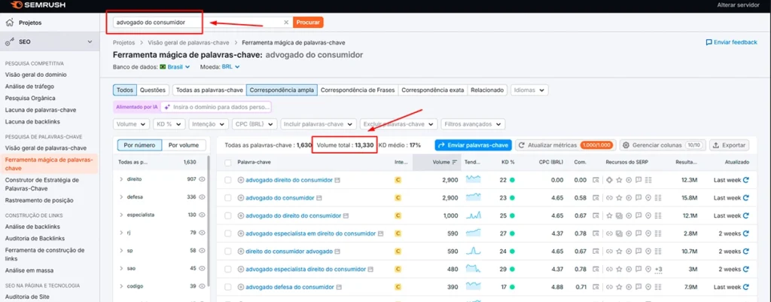Viewport: 771px width, 302px height.
Task: Add advogado do consumidor via plus icon
Action: click(241, 198)
